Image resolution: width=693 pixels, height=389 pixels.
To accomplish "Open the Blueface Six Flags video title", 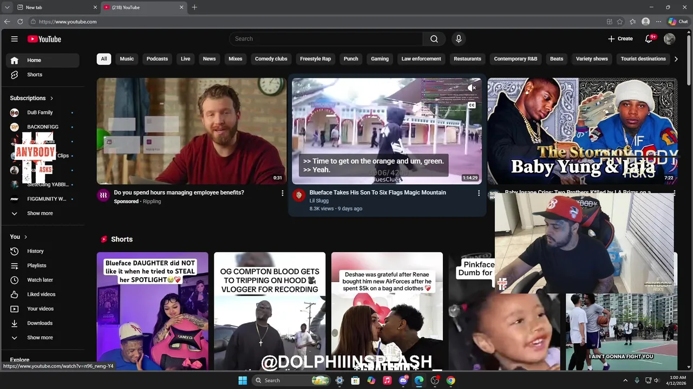I will click(x=377, y=192).
